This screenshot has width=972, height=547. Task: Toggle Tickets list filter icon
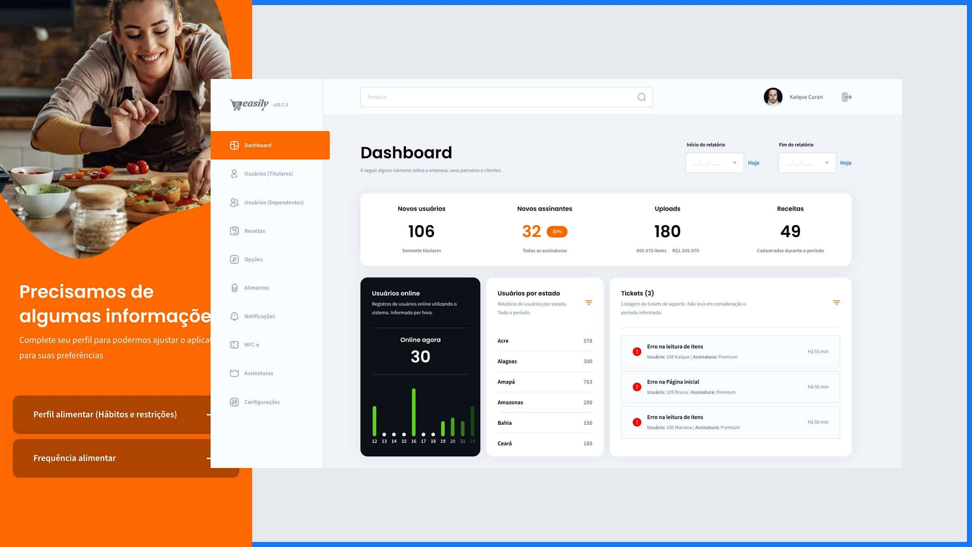pyautogui.click(x=836, y=302)
